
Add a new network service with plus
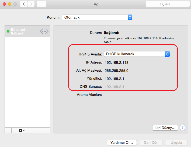pyautogui.click(x=8, y=130)
